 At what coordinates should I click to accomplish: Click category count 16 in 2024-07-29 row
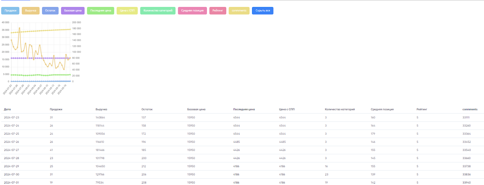(x=326, y=166)
